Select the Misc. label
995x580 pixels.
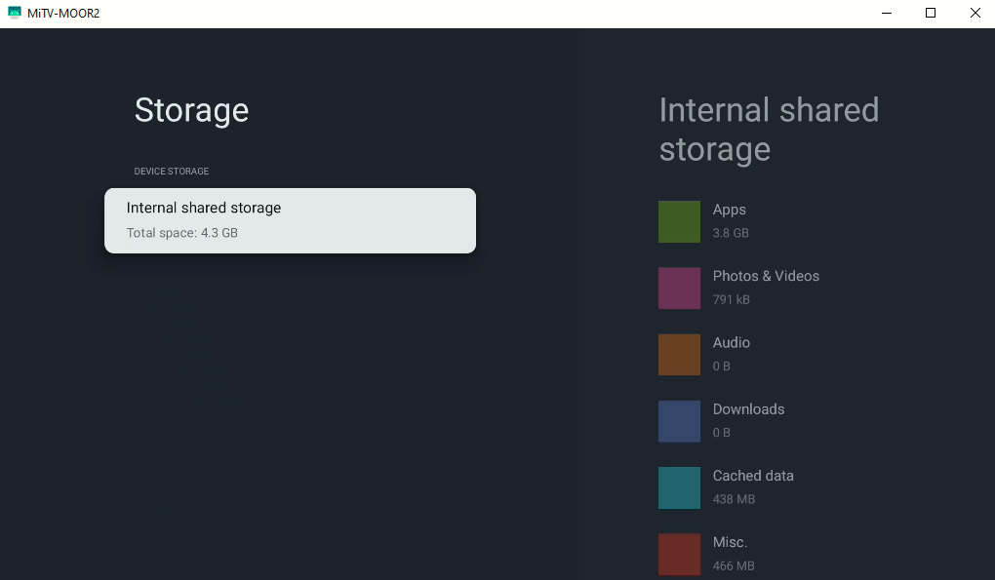[x=731, y=542]
